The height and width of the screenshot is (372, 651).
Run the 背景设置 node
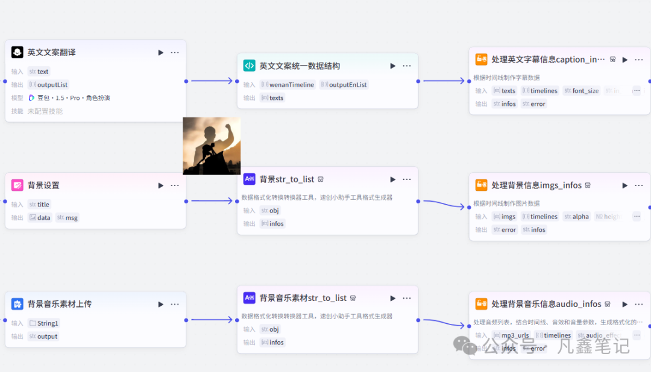pos(160,185)
